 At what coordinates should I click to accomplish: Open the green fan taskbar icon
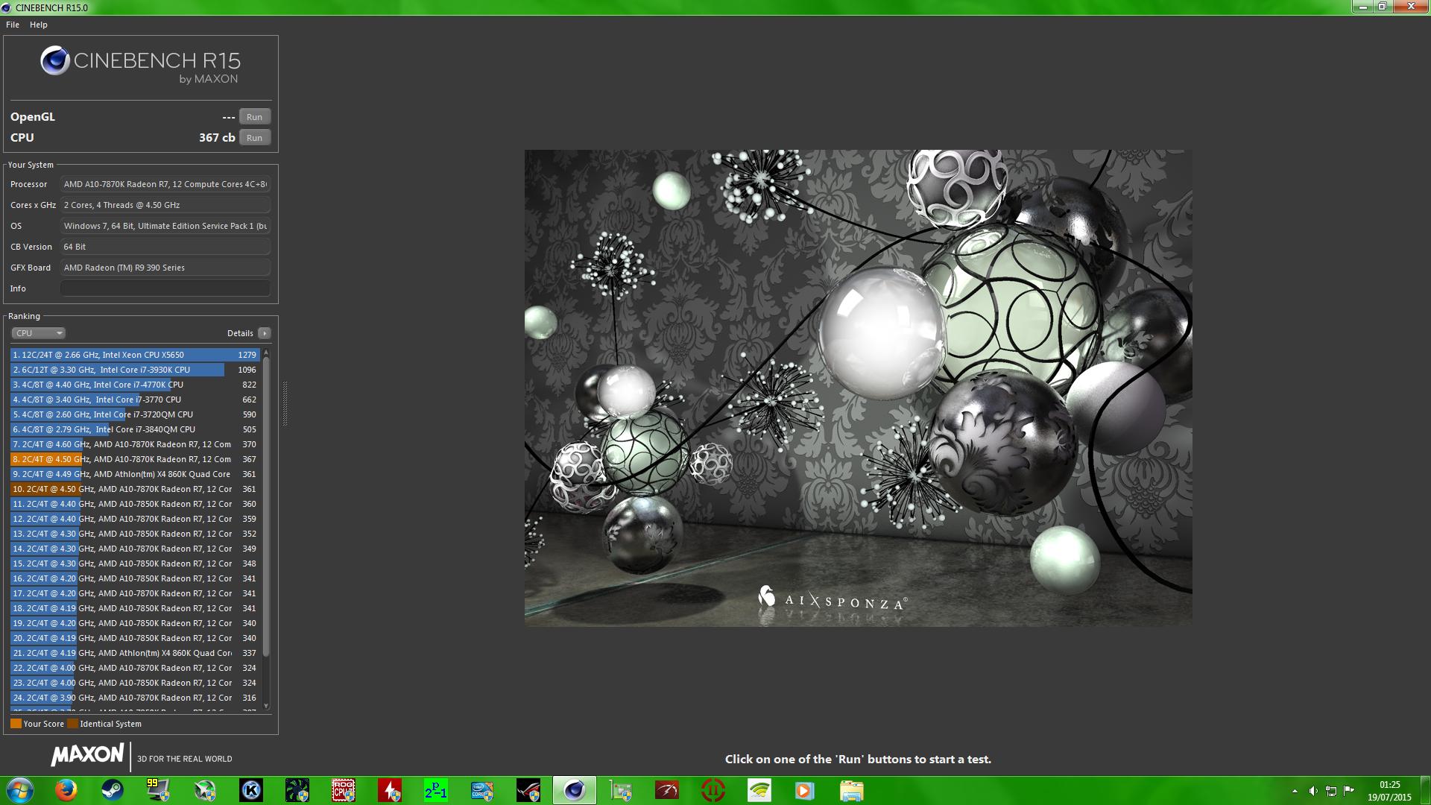[x=297, y=791]
